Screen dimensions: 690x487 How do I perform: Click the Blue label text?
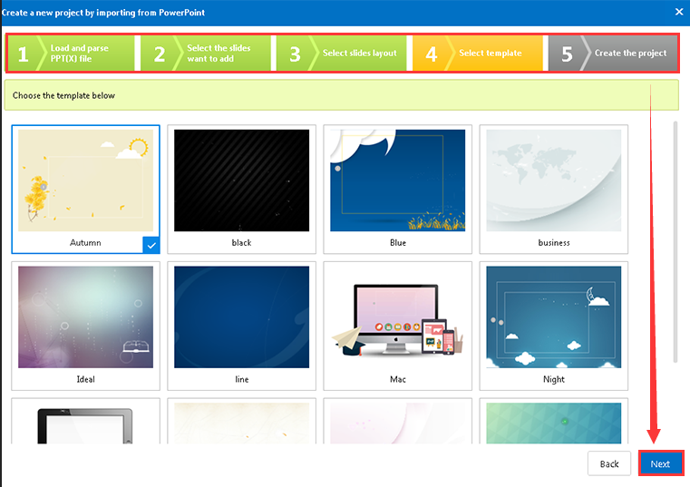[398, 243]
